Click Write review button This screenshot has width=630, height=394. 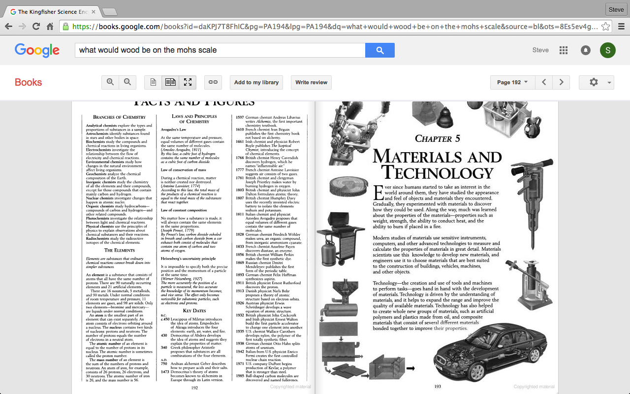tap(311, 82)
